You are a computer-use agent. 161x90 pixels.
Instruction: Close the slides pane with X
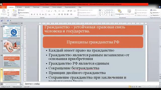click(x=22, y=23)
